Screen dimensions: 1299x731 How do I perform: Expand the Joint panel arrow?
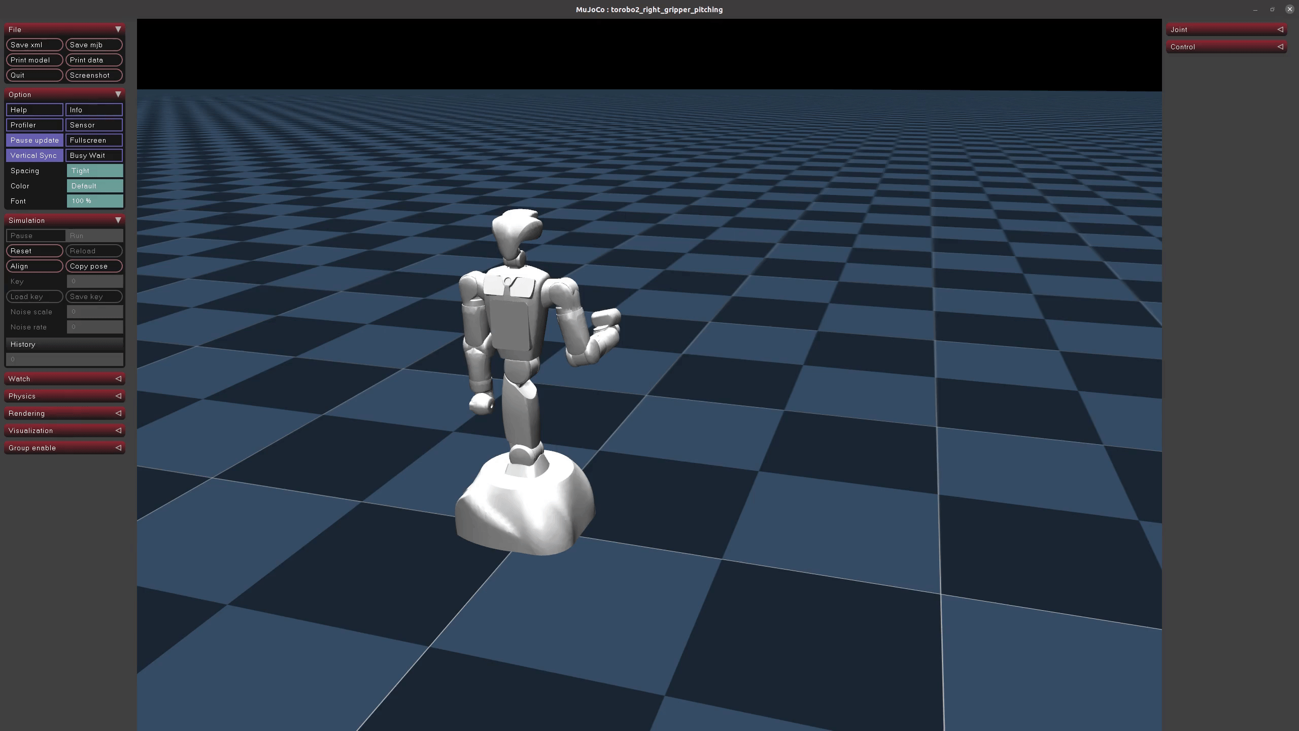1280,29
